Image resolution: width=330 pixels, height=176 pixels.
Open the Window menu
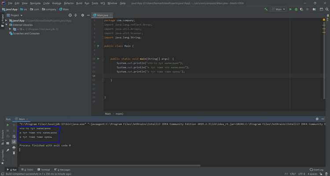(x=112, y=4)
